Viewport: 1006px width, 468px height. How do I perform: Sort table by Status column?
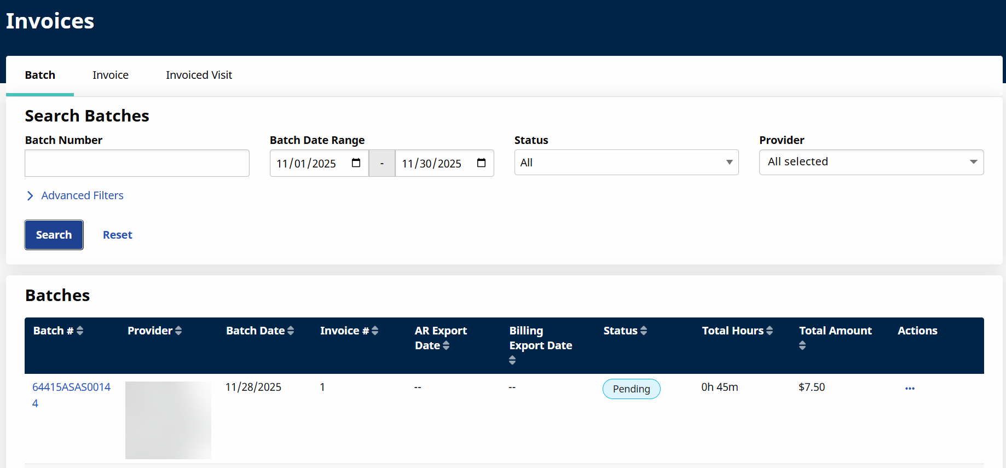[x=644, y=331]
